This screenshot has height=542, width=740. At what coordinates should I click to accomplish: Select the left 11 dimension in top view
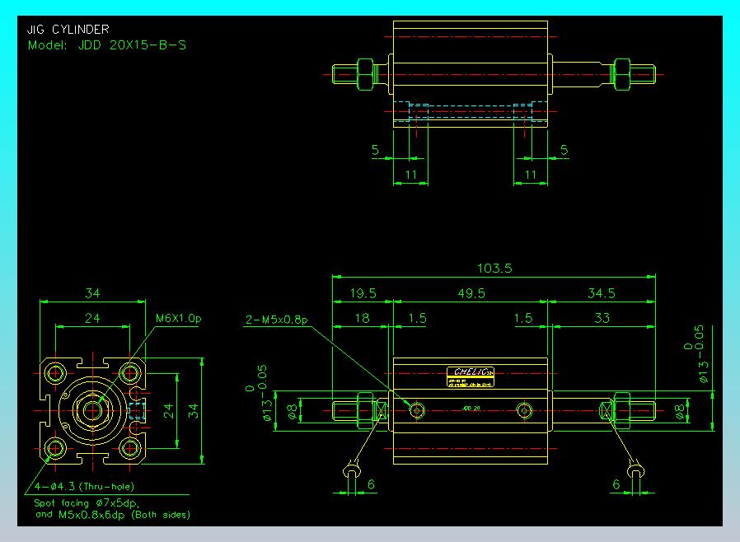[x=410, y=175]
